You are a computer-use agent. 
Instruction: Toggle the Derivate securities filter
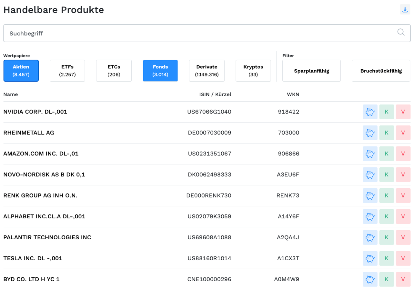(x=207, y=71)
